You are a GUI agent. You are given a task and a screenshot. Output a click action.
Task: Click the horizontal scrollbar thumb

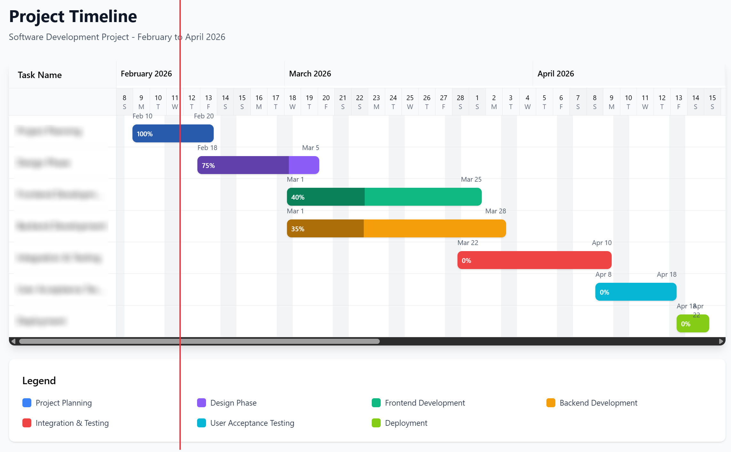(x=199, y=341)
